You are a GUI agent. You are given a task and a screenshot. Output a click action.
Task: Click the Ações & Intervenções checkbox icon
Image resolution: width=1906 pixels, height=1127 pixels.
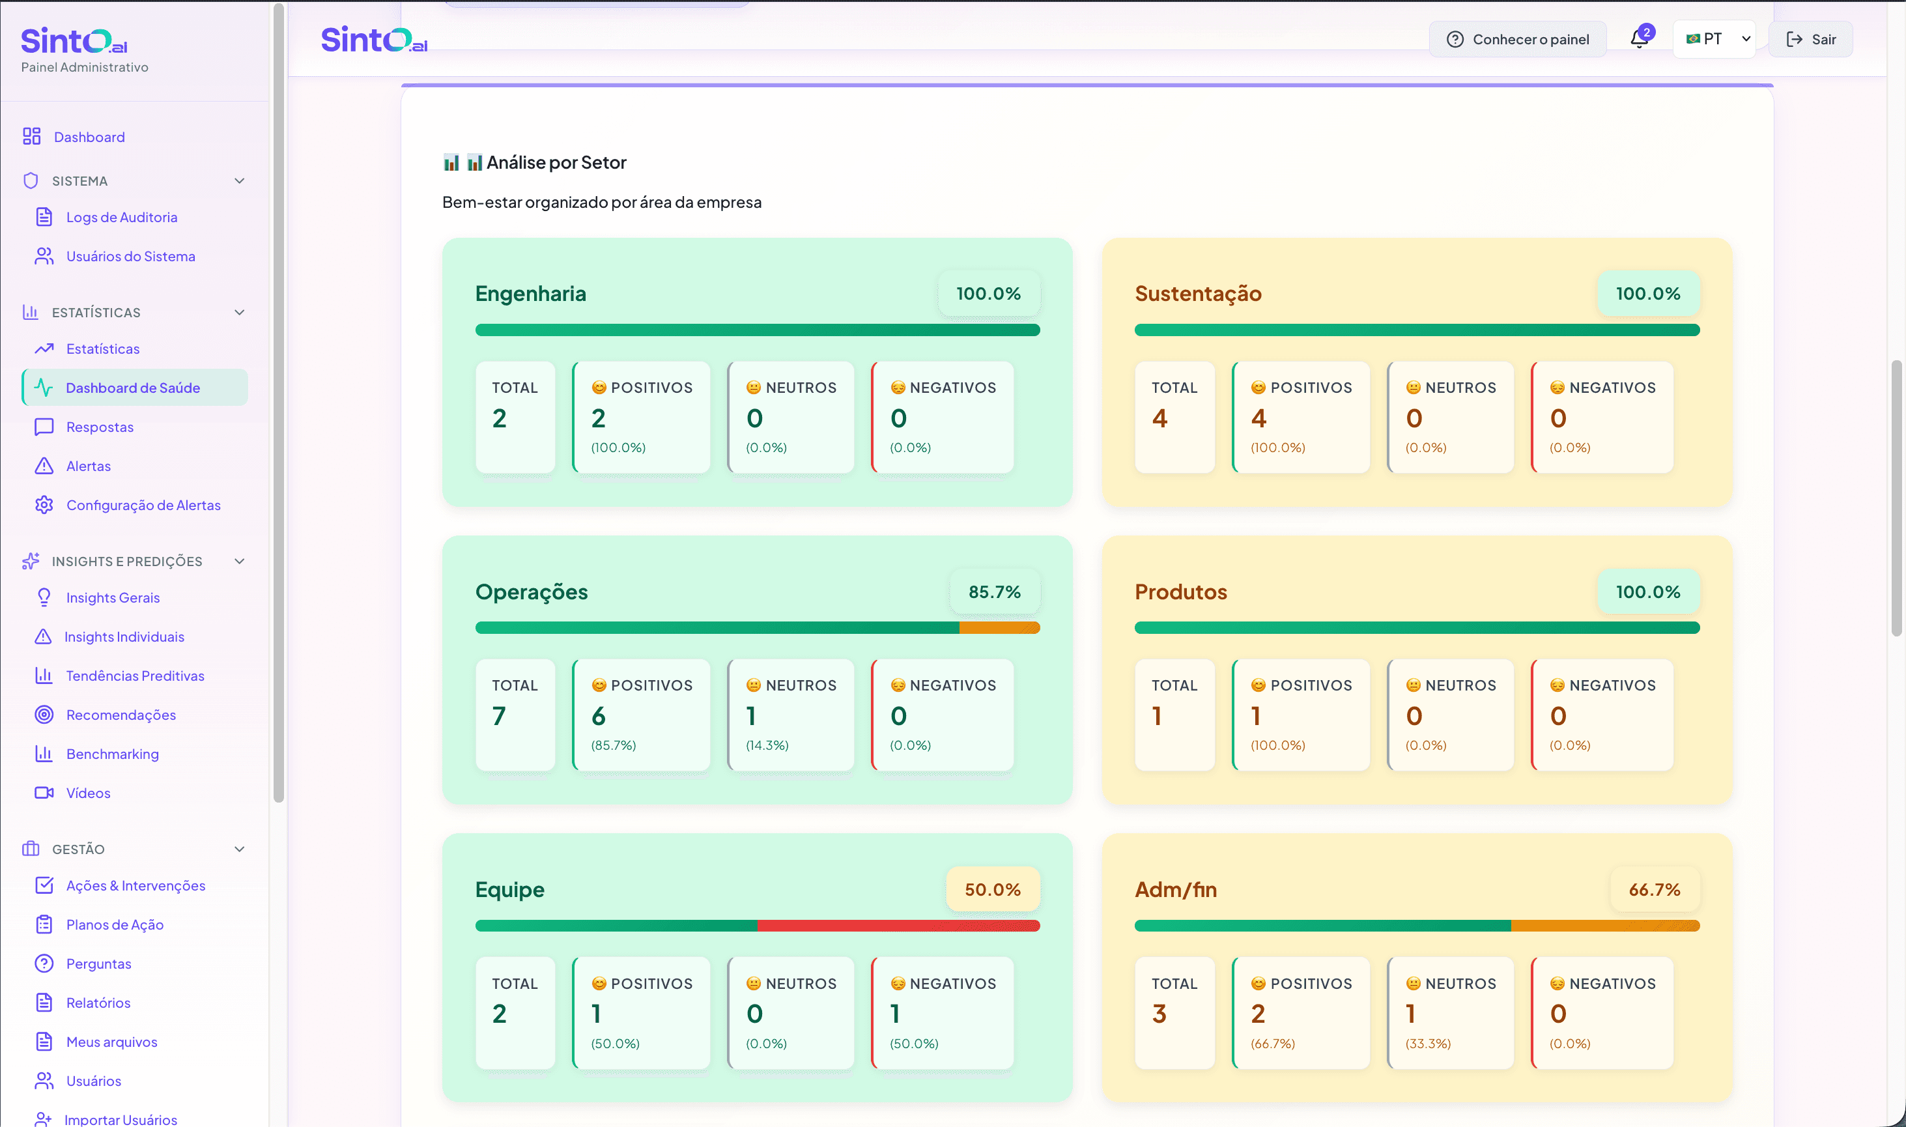click(44, 885)
